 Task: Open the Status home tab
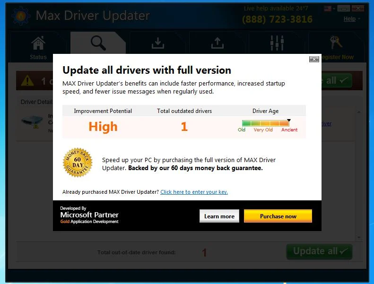click(x=38, y=47)
